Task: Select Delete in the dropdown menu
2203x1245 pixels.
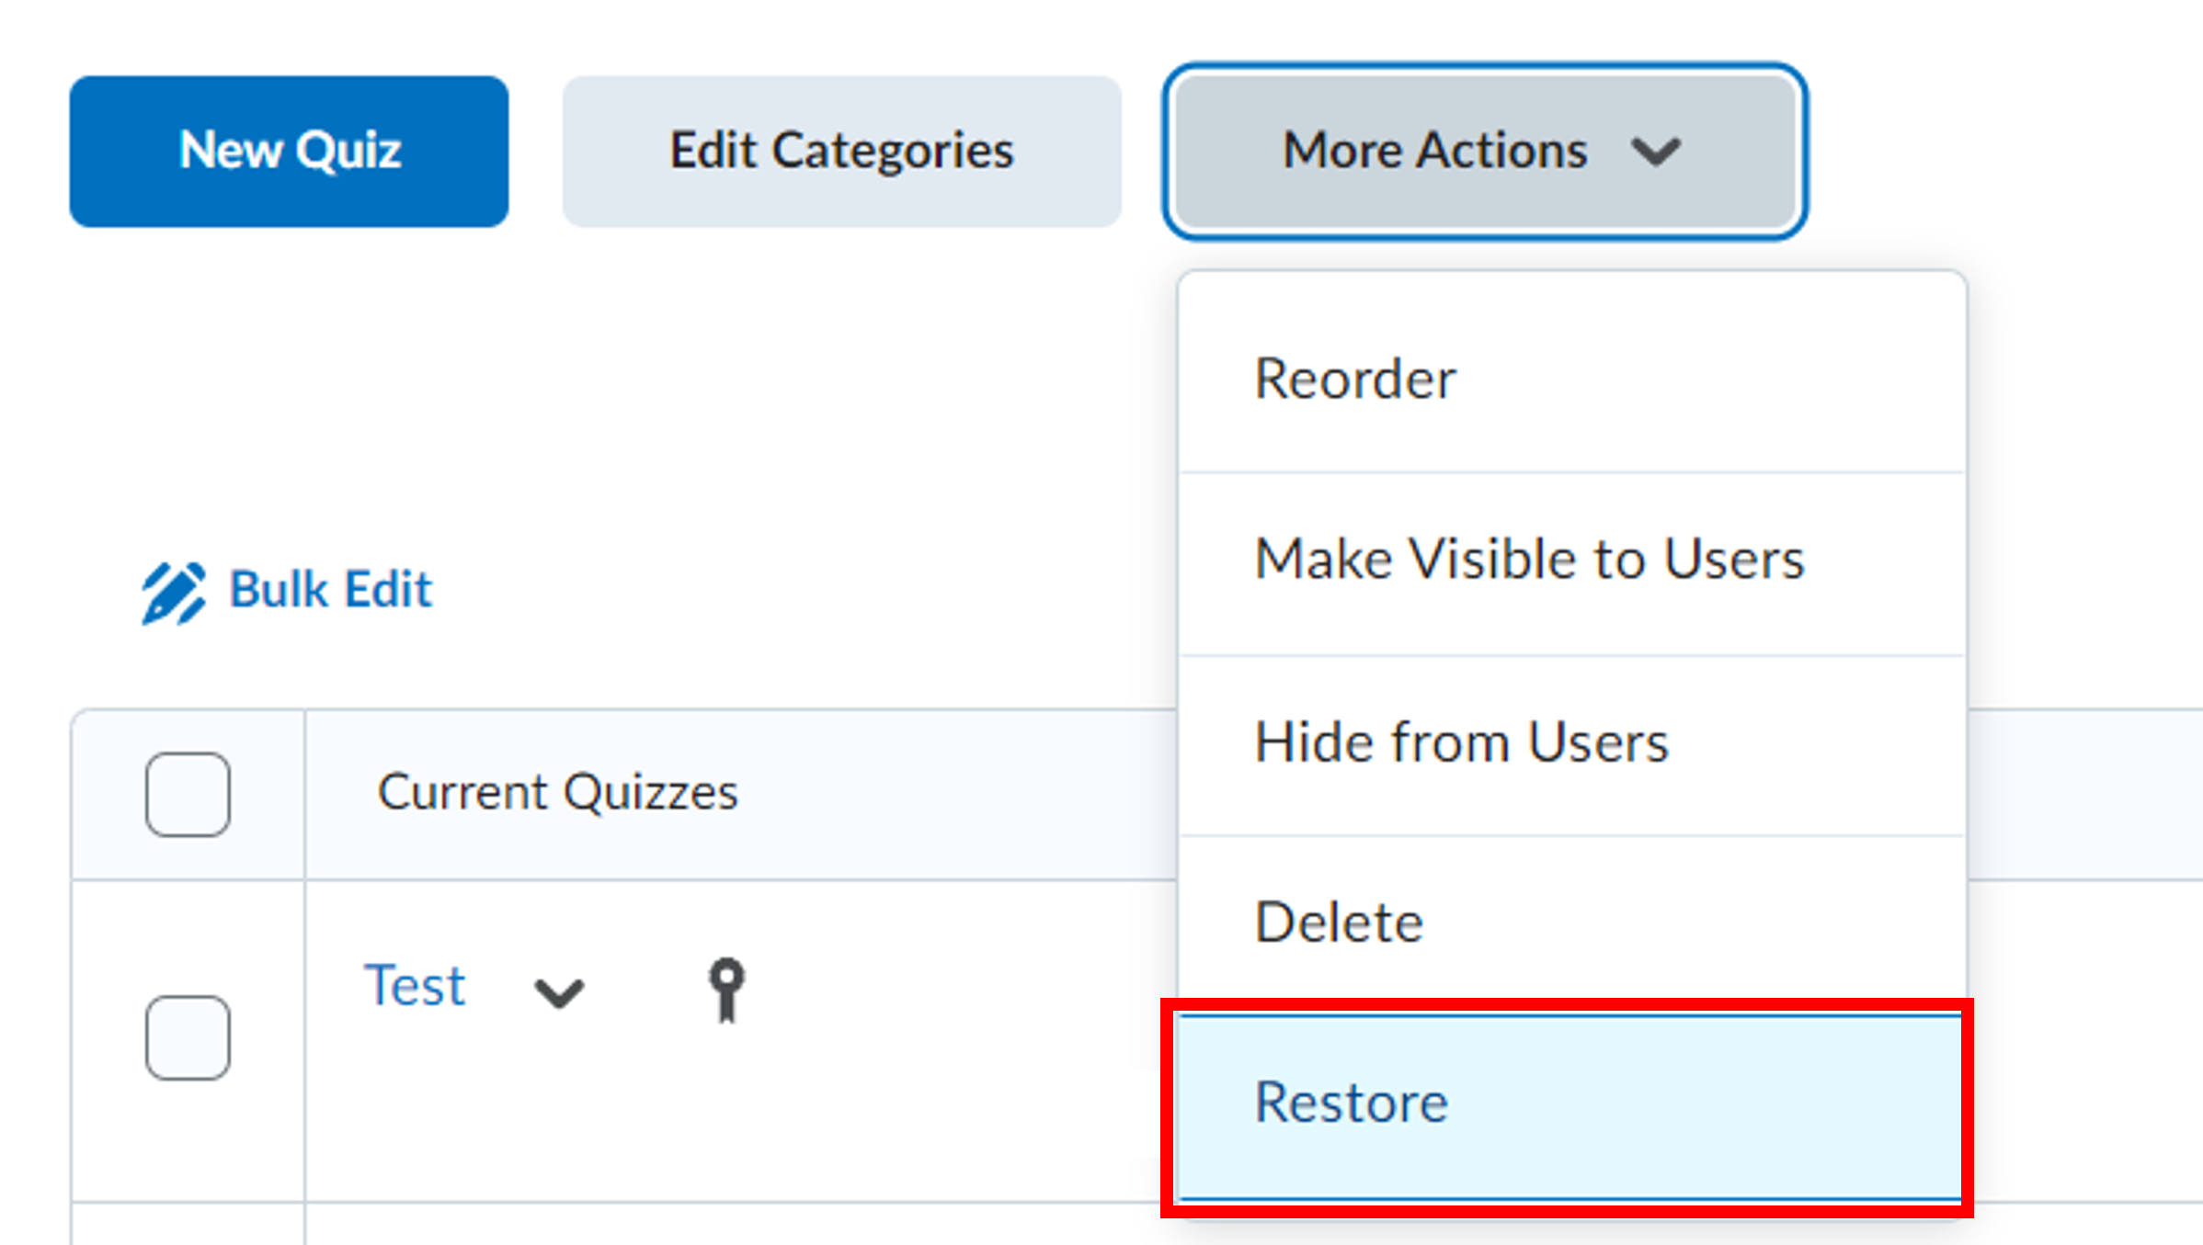Action: click(x=1339, y=922)
